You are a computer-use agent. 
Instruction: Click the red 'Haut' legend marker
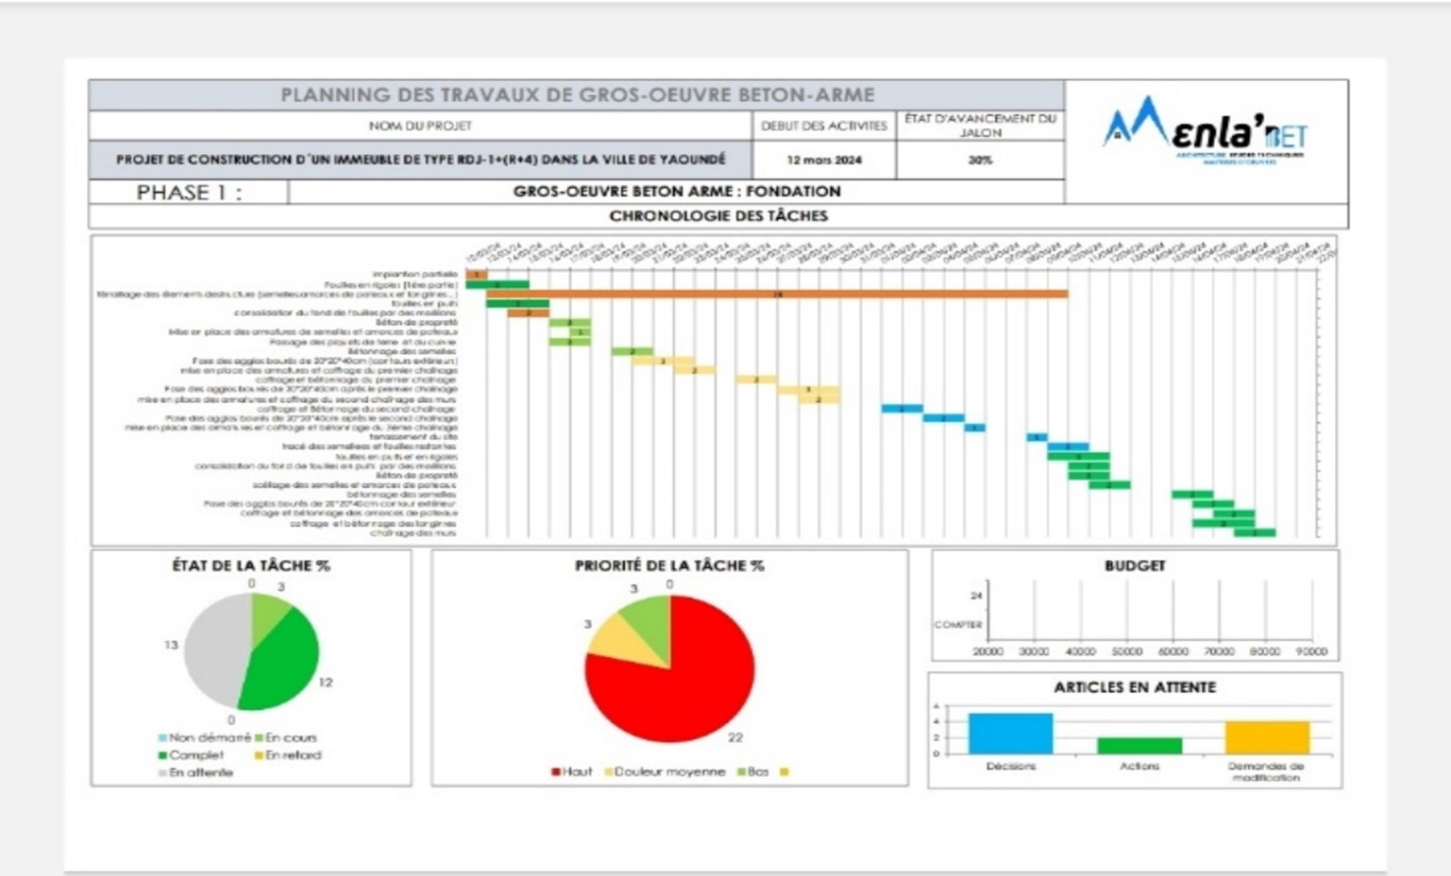[x=556, y=772]
